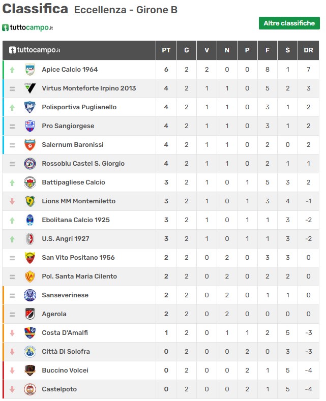This screenshot has height=401, width=326.
Task: Open the Rossoblu Castel S. Giorgio link
Action: pyautogui.click(x=83, y=164)
